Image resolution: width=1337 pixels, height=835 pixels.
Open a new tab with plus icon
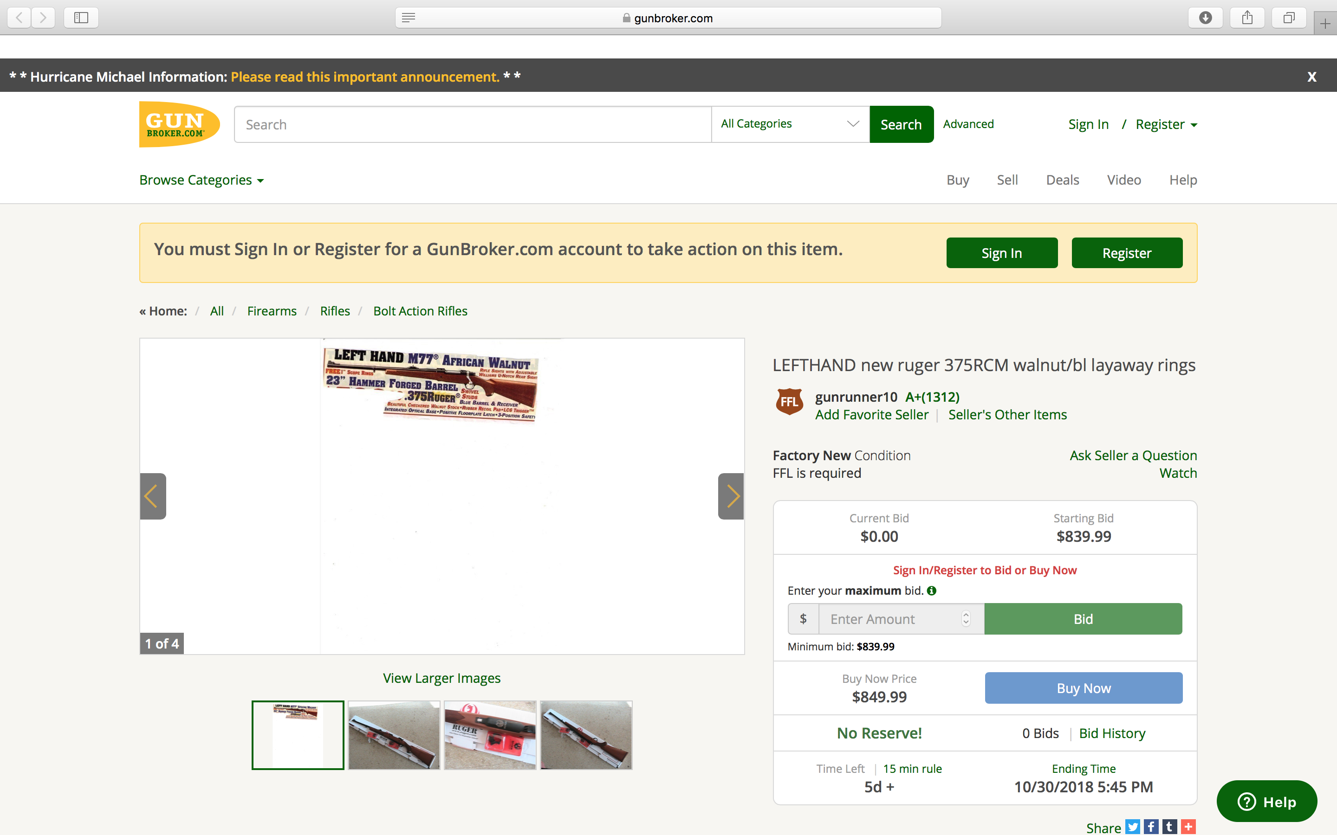coord(1325,23)
